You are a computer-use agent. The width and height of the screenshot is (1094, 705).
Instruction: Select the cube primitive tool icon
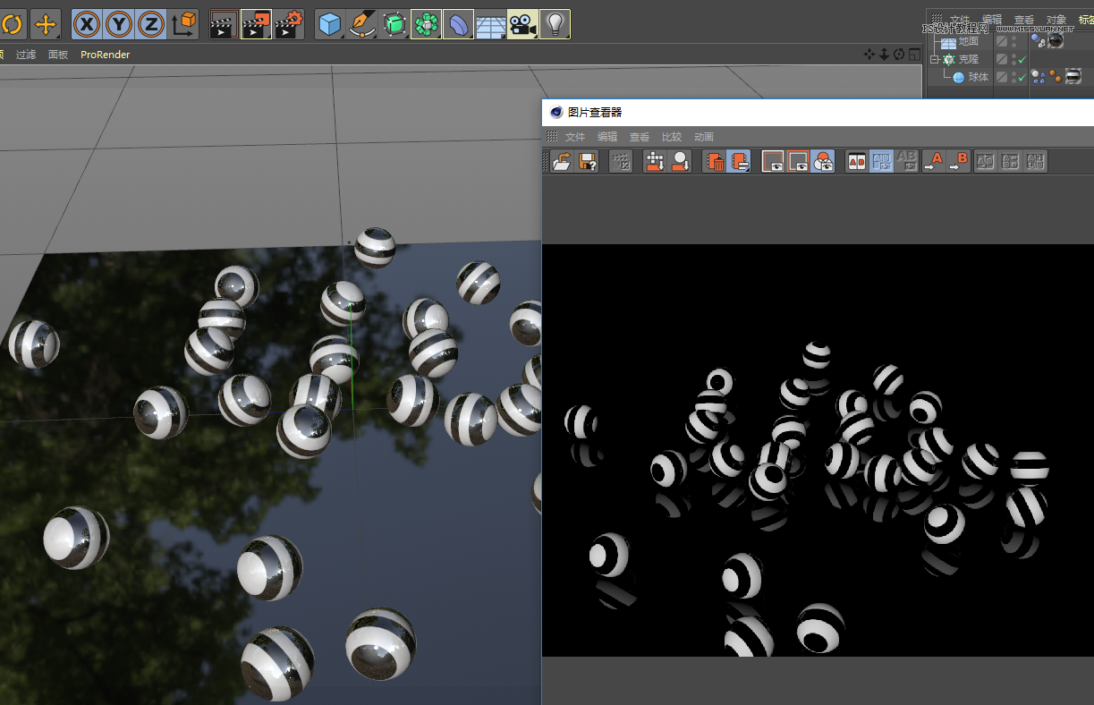[x=329, y=24]
